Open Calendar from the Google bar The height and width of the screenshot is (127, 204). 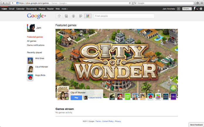(20, 9)
